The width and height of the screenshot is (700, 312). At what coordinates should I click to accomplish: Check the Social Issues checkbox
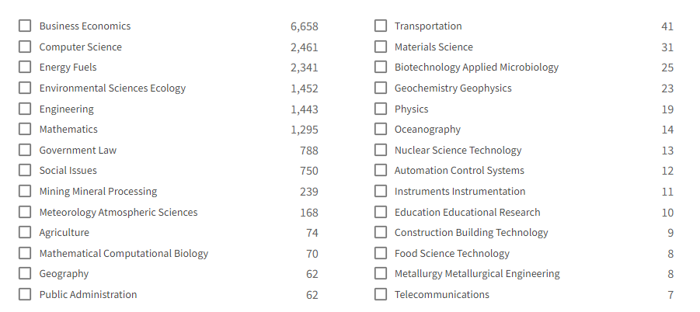point(25,170)
